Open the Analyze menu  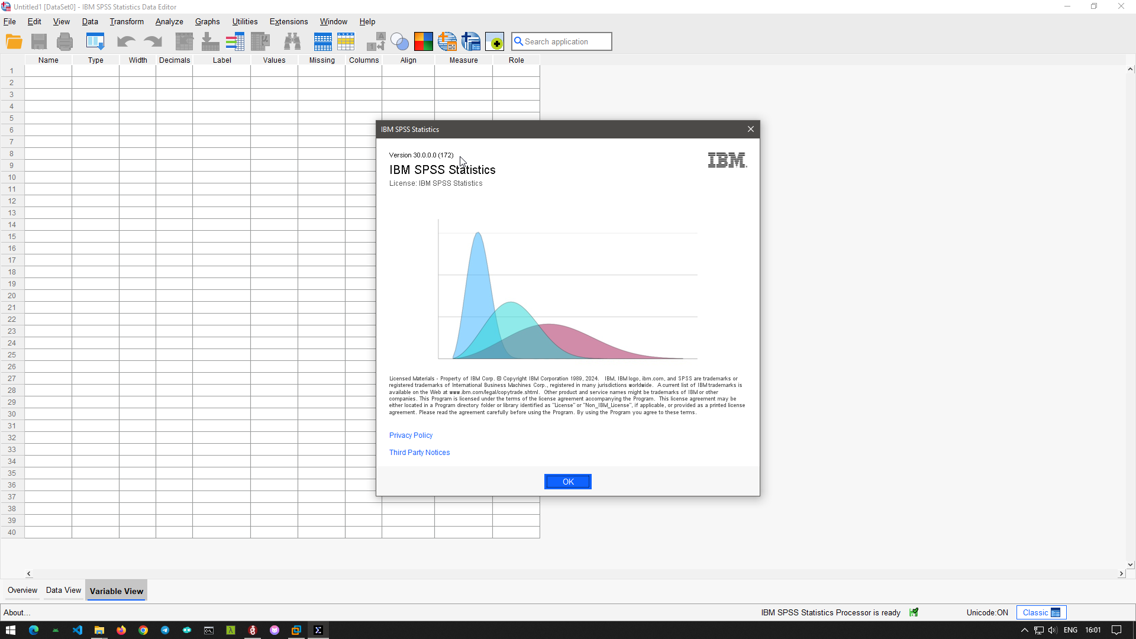point(169,21)
